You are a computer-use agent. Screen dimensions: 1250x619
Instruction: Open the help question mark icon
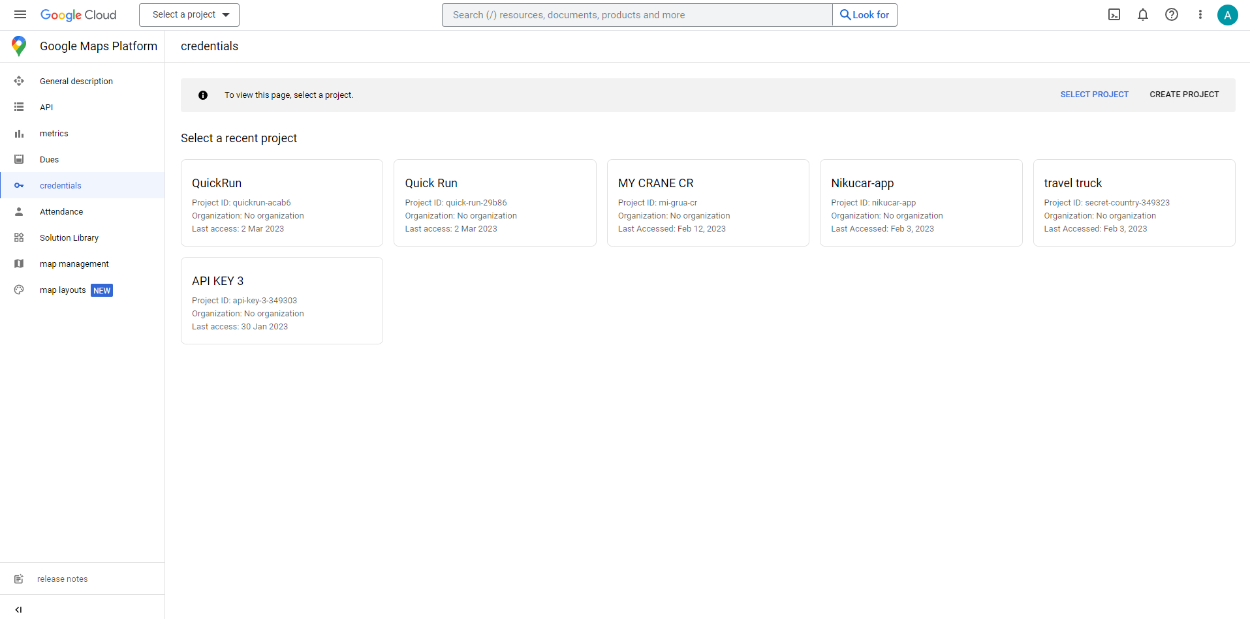click(1172, 14)
